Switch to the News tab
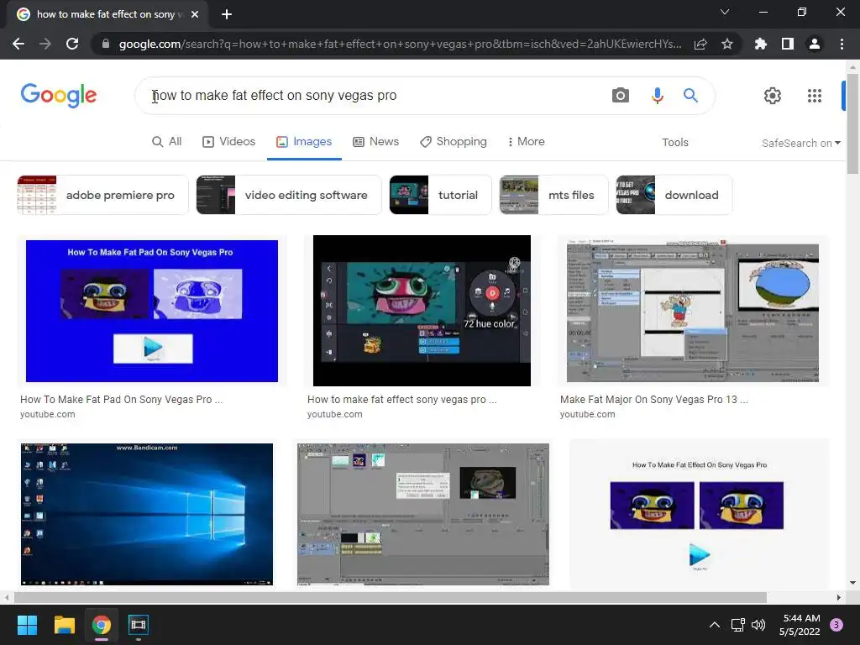 (375, 141)
